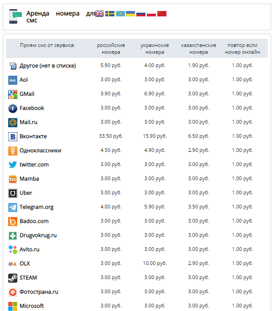The width and height of the screenshot is (275, 311).
Task: Select the Одноклассники service name
Action: pyautogui.click(x=40, y=150)
